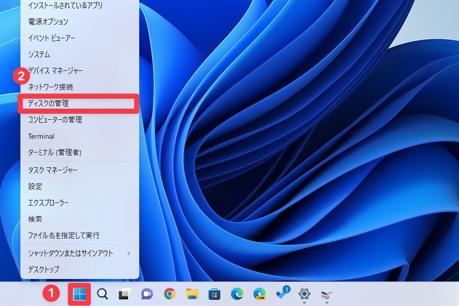This screenshot has height=306, width=459.
Task: Select 電源オプション from menu
Action: [80, 21]
